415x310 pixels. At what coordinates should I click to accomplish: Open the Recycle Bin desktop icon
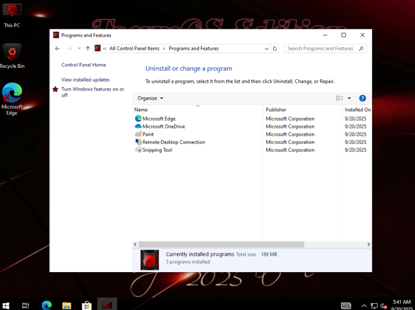click(x=12, y=56)
